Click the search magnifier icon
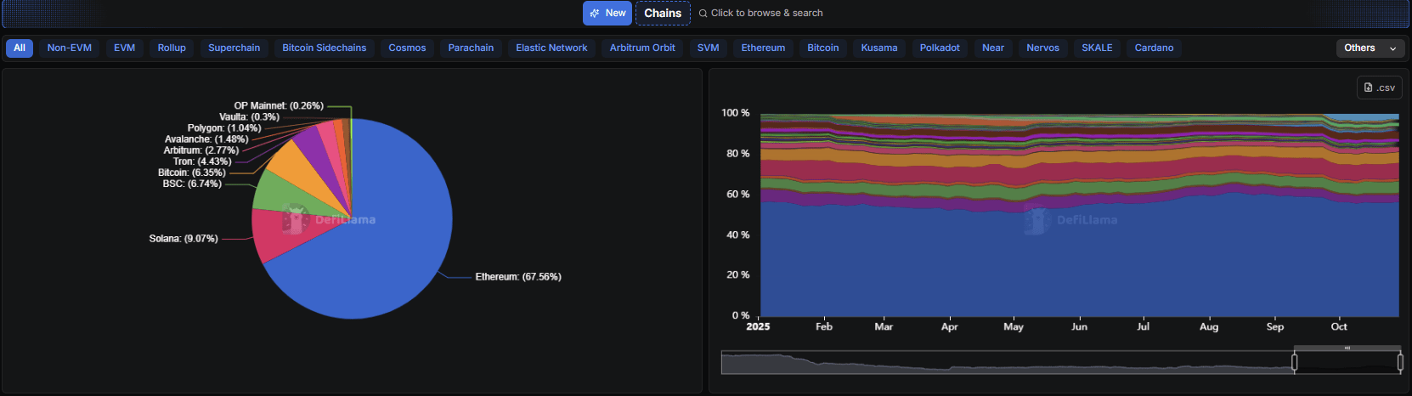The width and height of the screenshot is (1412, 396). (x=703, y=13)
